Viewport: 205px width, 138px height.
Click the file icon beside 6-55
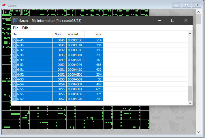coord(14,89)
